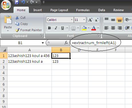
Task: Toggle Bold formatting
Action: tap(49, 28)
